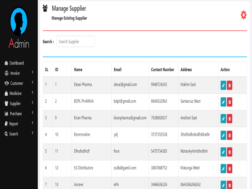Click the Admin profile avatar

tap(19, 21)
